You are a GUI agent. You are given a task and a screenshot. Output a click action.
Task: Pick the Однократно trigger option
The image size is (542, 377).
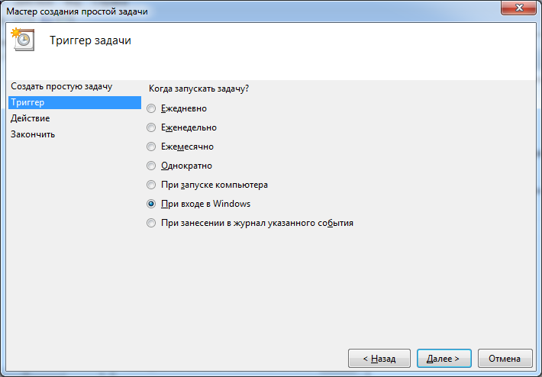click(x=152, y=166)
